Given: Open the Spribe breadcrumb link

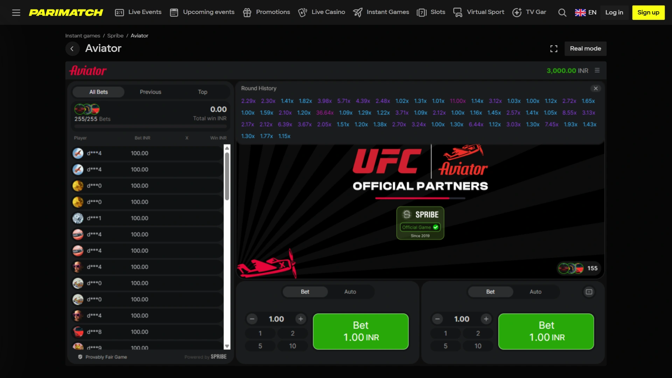Looking at the screenshot, I should tap(115, 35).
